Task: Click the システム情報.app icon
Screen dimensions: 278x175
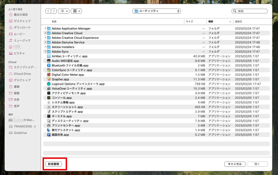Action: pos(49,102)
